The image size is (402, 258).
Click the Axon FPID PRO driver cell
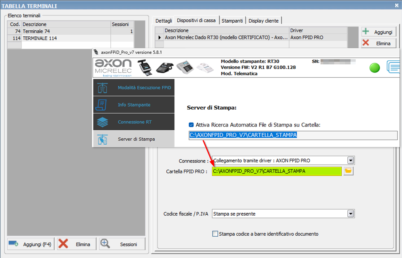[x=318, y=38]
